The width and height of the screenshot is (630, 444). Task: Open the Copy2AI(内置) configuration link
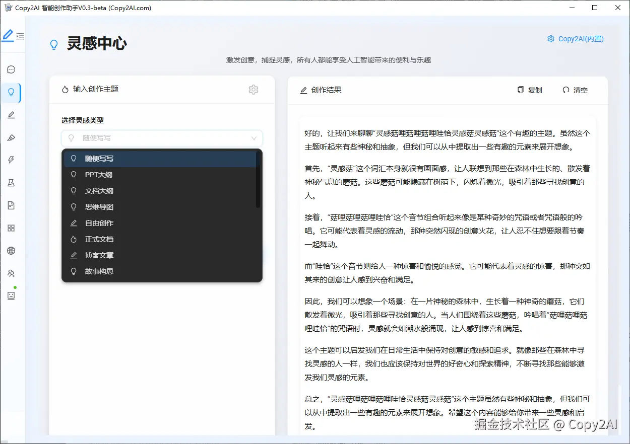[575, 39]
